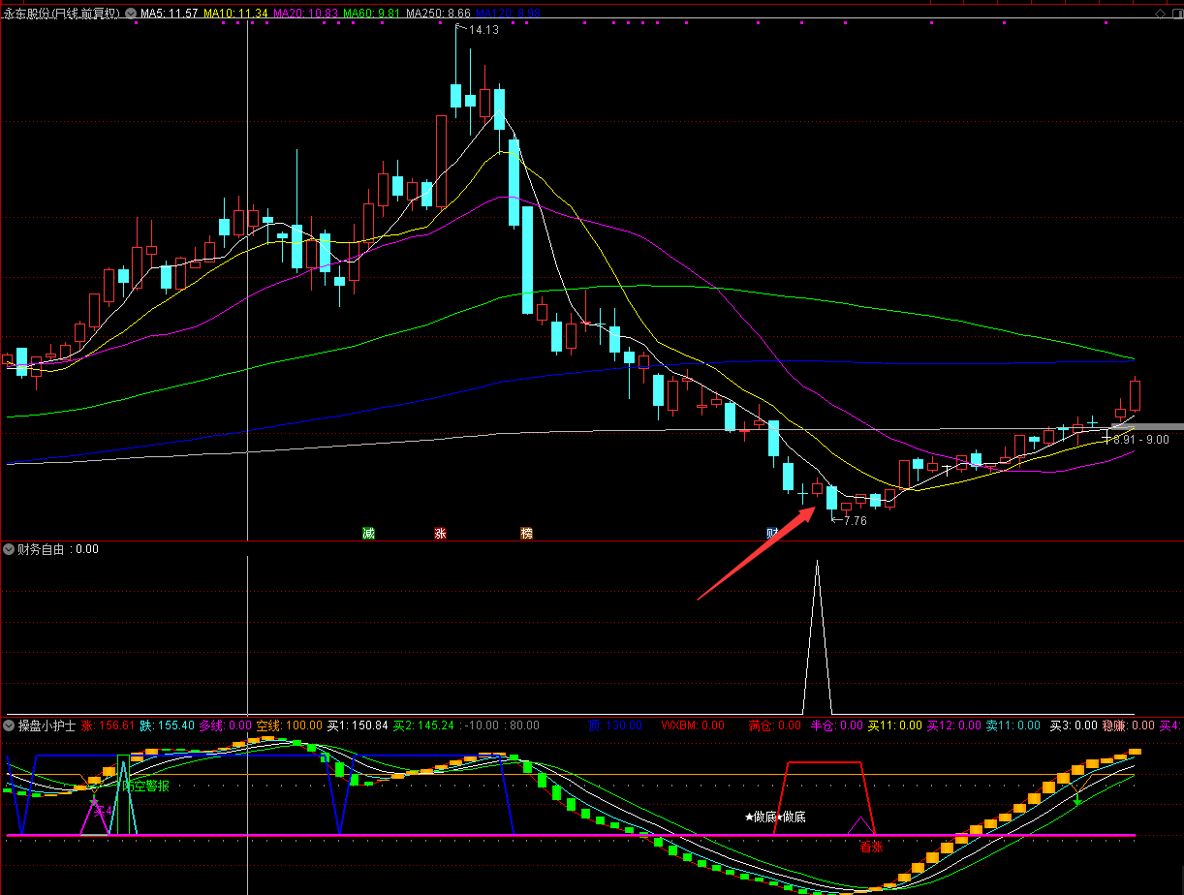Viewport: 1184px width, 895px height.
Task: Click the WXBM: 0.00 value
Action: click(693, 725)
